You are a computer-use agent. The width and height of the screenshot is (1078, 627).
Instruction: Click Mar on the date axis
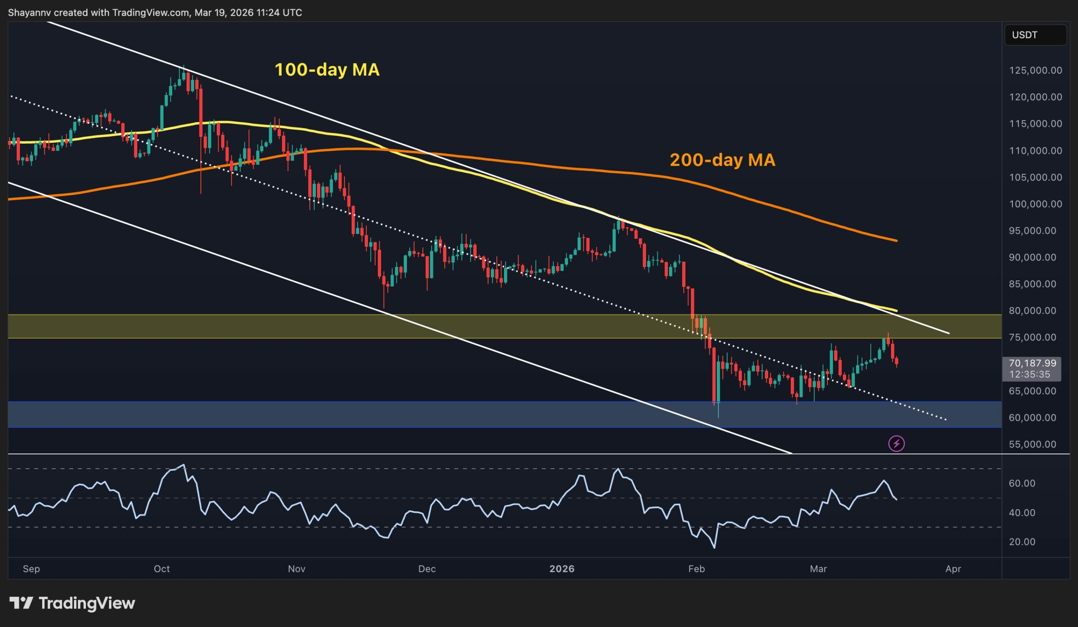tap(819, 569)
